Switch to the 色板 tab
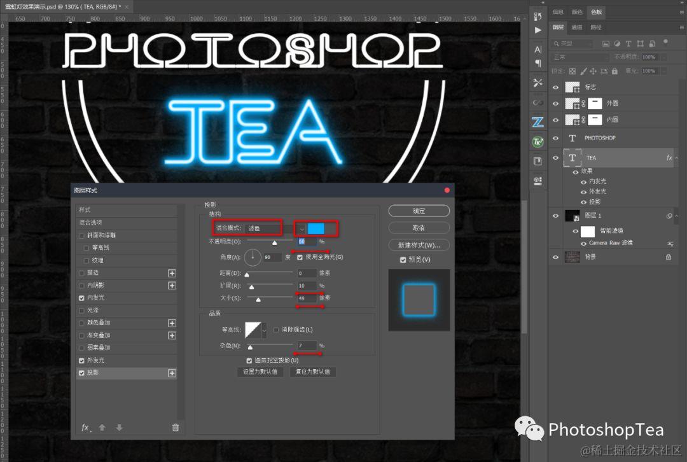687x462 pixels. [596, 12]
